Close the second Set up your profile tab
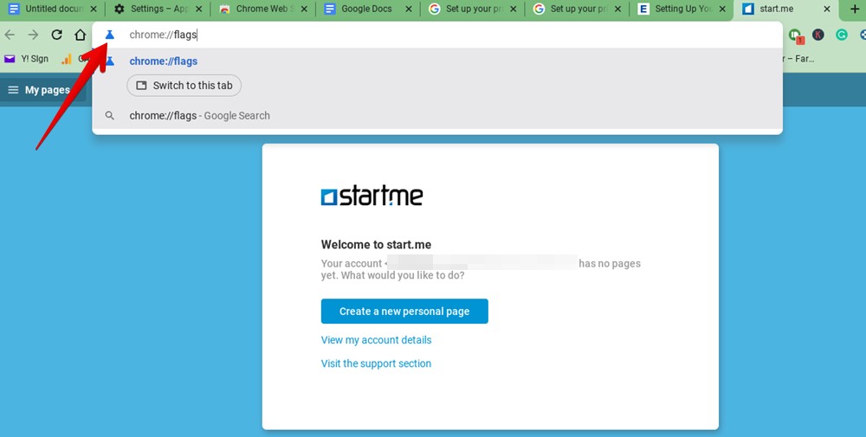The width and height of the screenshot is (866, 437). click(617, 9)
